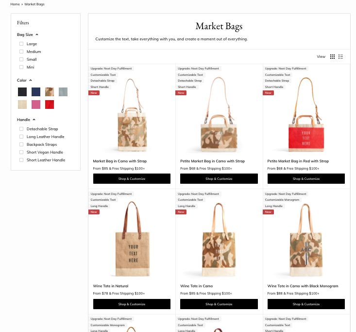Go to Home in the breadcrumb
The image size is (356, 332).
click(15, 4)
